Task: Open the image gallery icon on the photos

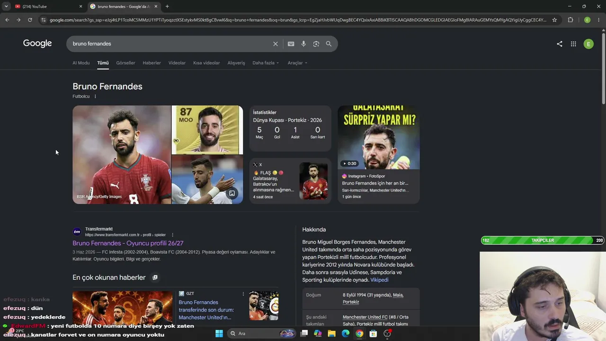Action: [x=232, y=193]
